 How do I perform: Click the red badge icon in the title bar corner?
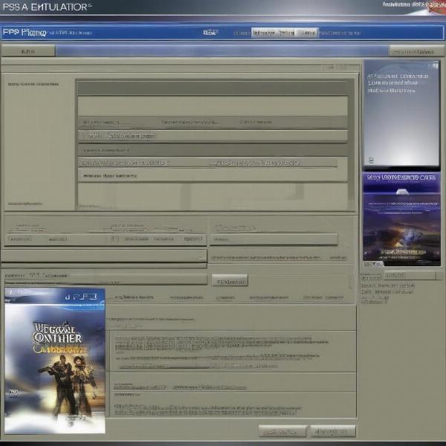(x=437, y=6)
